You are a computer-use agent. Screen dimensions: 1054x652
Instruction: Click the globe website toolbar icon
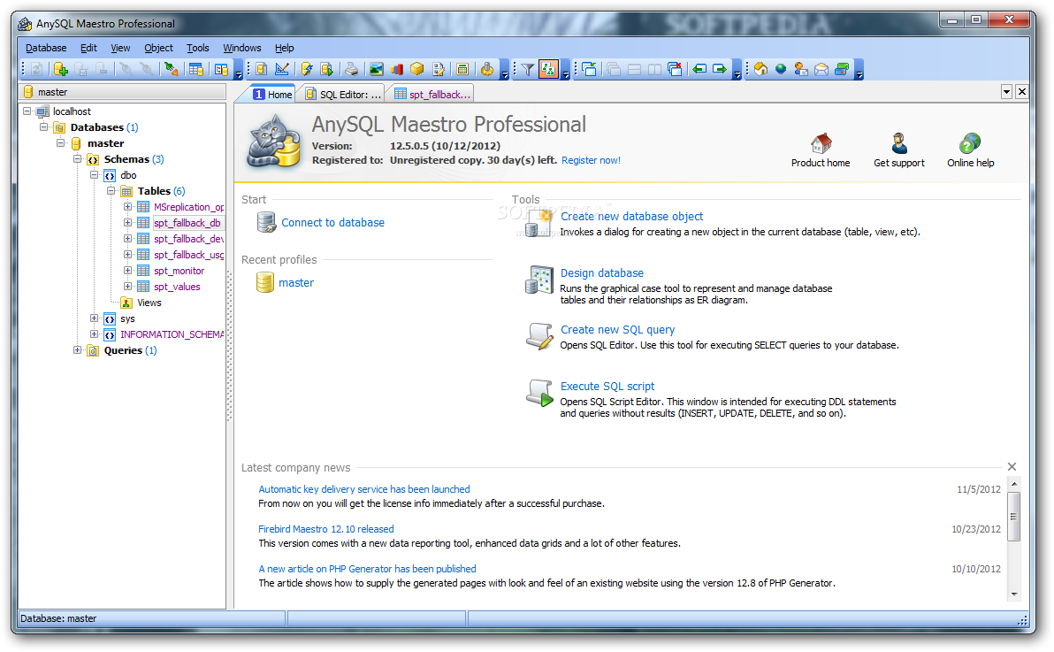781,69
